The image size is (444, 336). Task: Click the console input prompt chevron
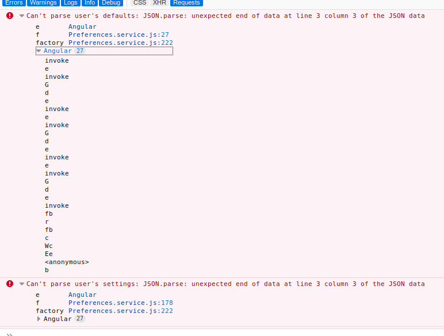click(x=9, y=334)
